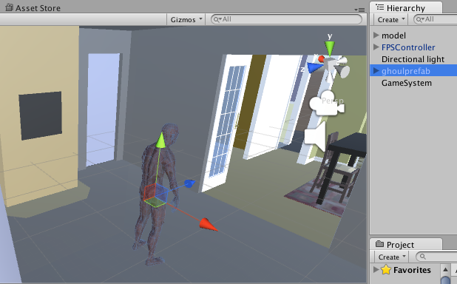Open the Gizmos dropdown
The width and height of the screenshot is (457, 284).
point(186,19)
